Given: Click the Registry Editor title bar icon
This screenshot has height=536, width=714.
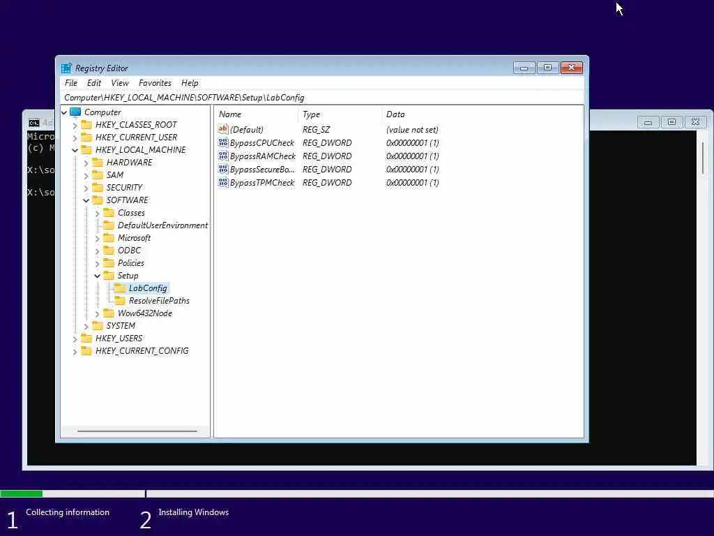Looking at the screenshot, I should click(x=66, y=68).
